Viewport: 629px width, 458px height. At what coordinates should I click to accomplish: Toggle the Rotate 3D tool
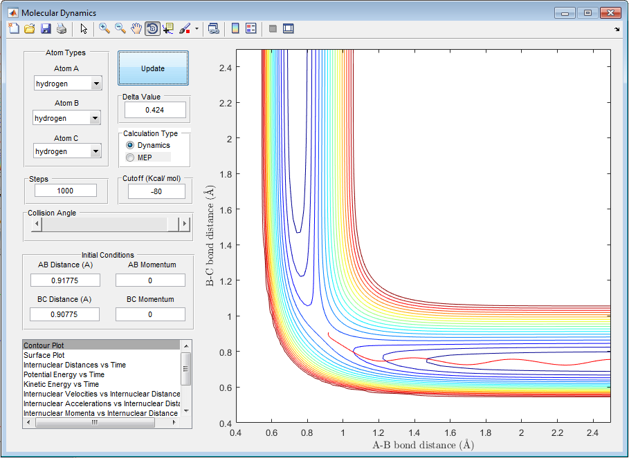(x=152, y=28)
